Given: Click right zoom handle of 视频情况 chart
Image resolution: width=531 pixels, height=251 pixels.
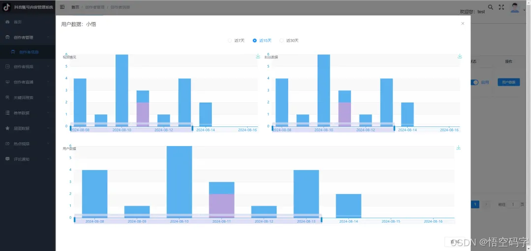Looking at the screenshot, I should pyautogui.click(x=192, y=128).
